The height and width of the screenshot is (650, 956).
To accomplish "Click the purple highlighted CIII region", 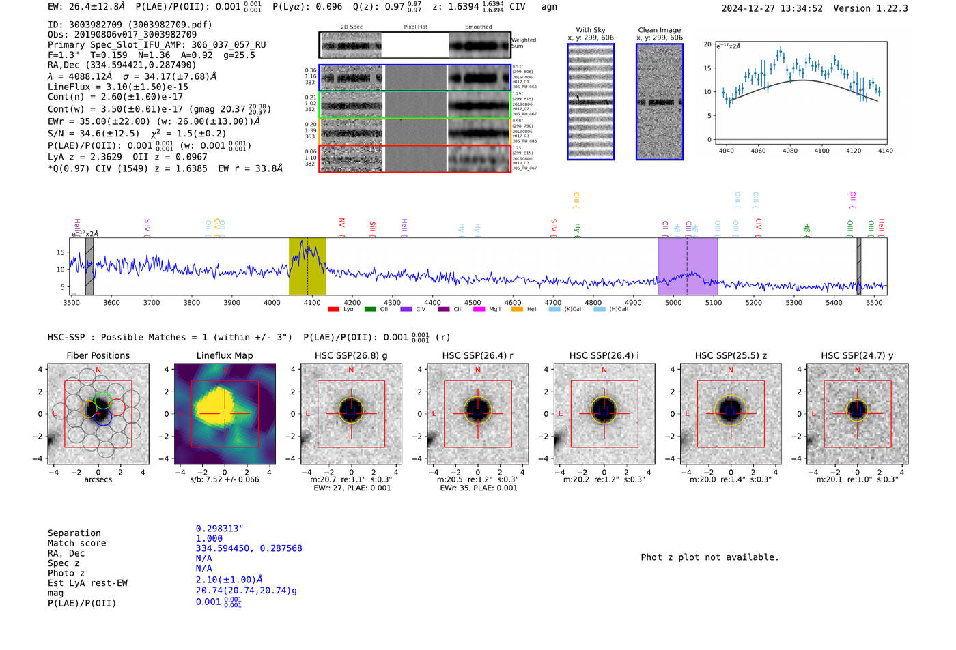I will 688,267.
